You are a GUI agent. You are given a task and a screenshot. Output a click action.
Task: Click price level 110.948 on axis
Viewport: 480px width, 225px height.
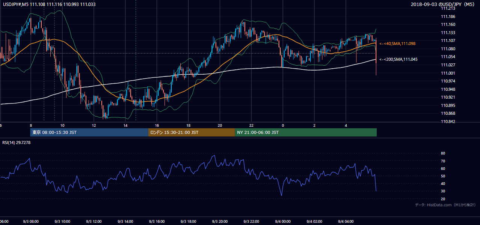449,89
